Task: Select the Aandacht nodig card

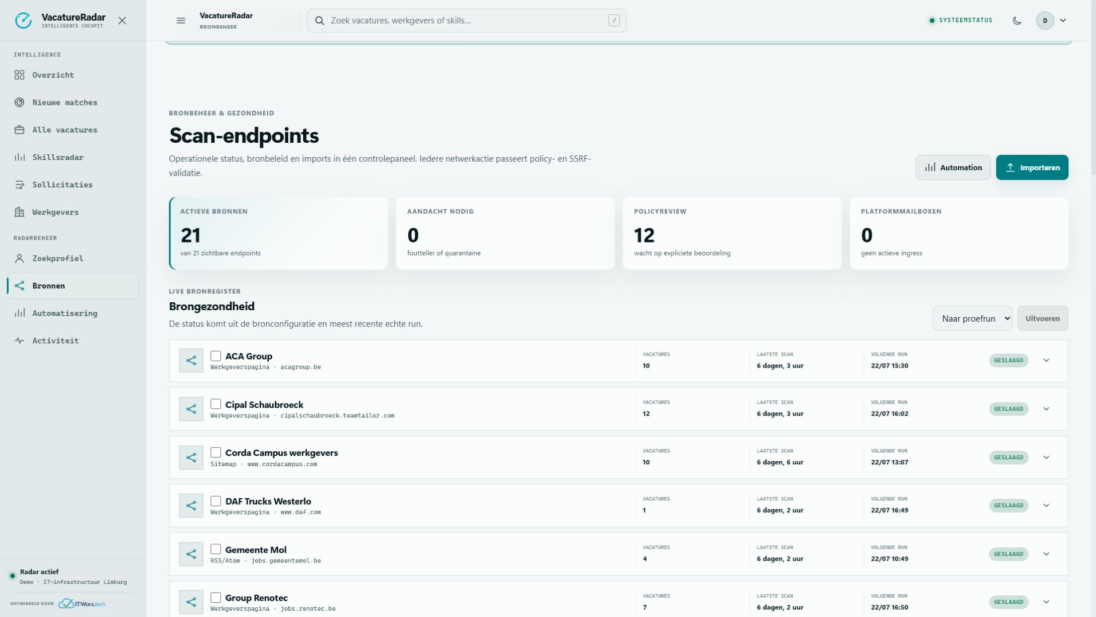Action: click(x=505, y=233)
